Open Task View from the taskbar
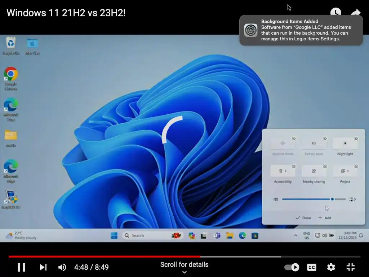This screenshot has width=369, height=277. point(204,236)
